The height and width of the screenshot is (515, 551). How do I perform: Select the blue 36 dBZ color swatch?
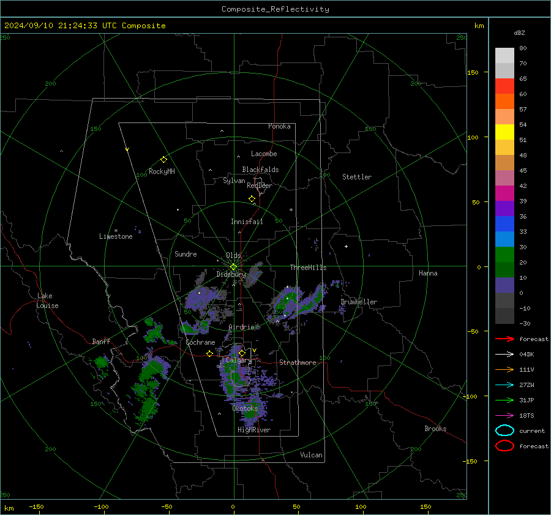pos(504,224)
